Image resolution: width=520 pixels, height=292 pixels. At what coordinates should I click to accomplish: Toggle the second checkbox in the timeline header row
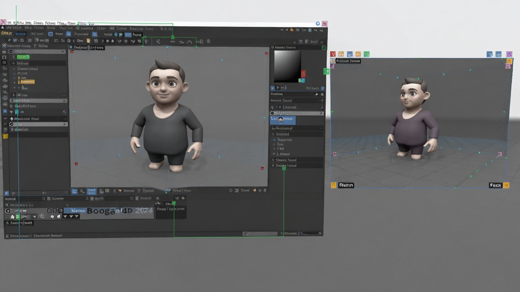point(87,199)
